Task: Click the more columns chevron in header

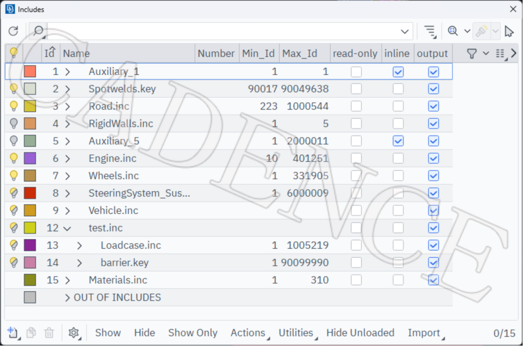Action: tap(514, 53)
